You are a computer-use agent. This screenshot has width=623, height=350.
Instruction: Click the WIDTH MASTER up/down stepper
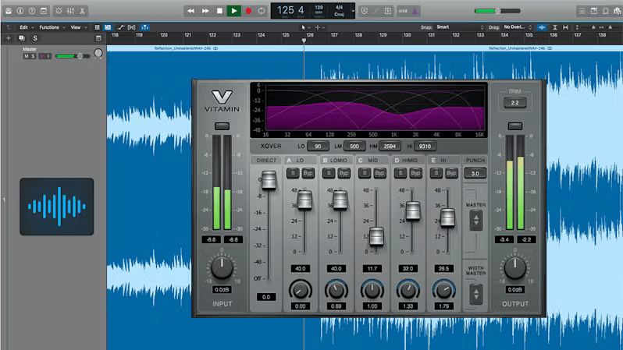pyautogui.click(x=475, y=294)
